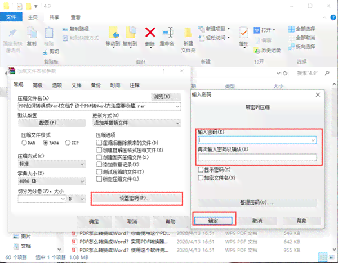
Task: Click the Move to folder icon
Action: pos(113,33)
